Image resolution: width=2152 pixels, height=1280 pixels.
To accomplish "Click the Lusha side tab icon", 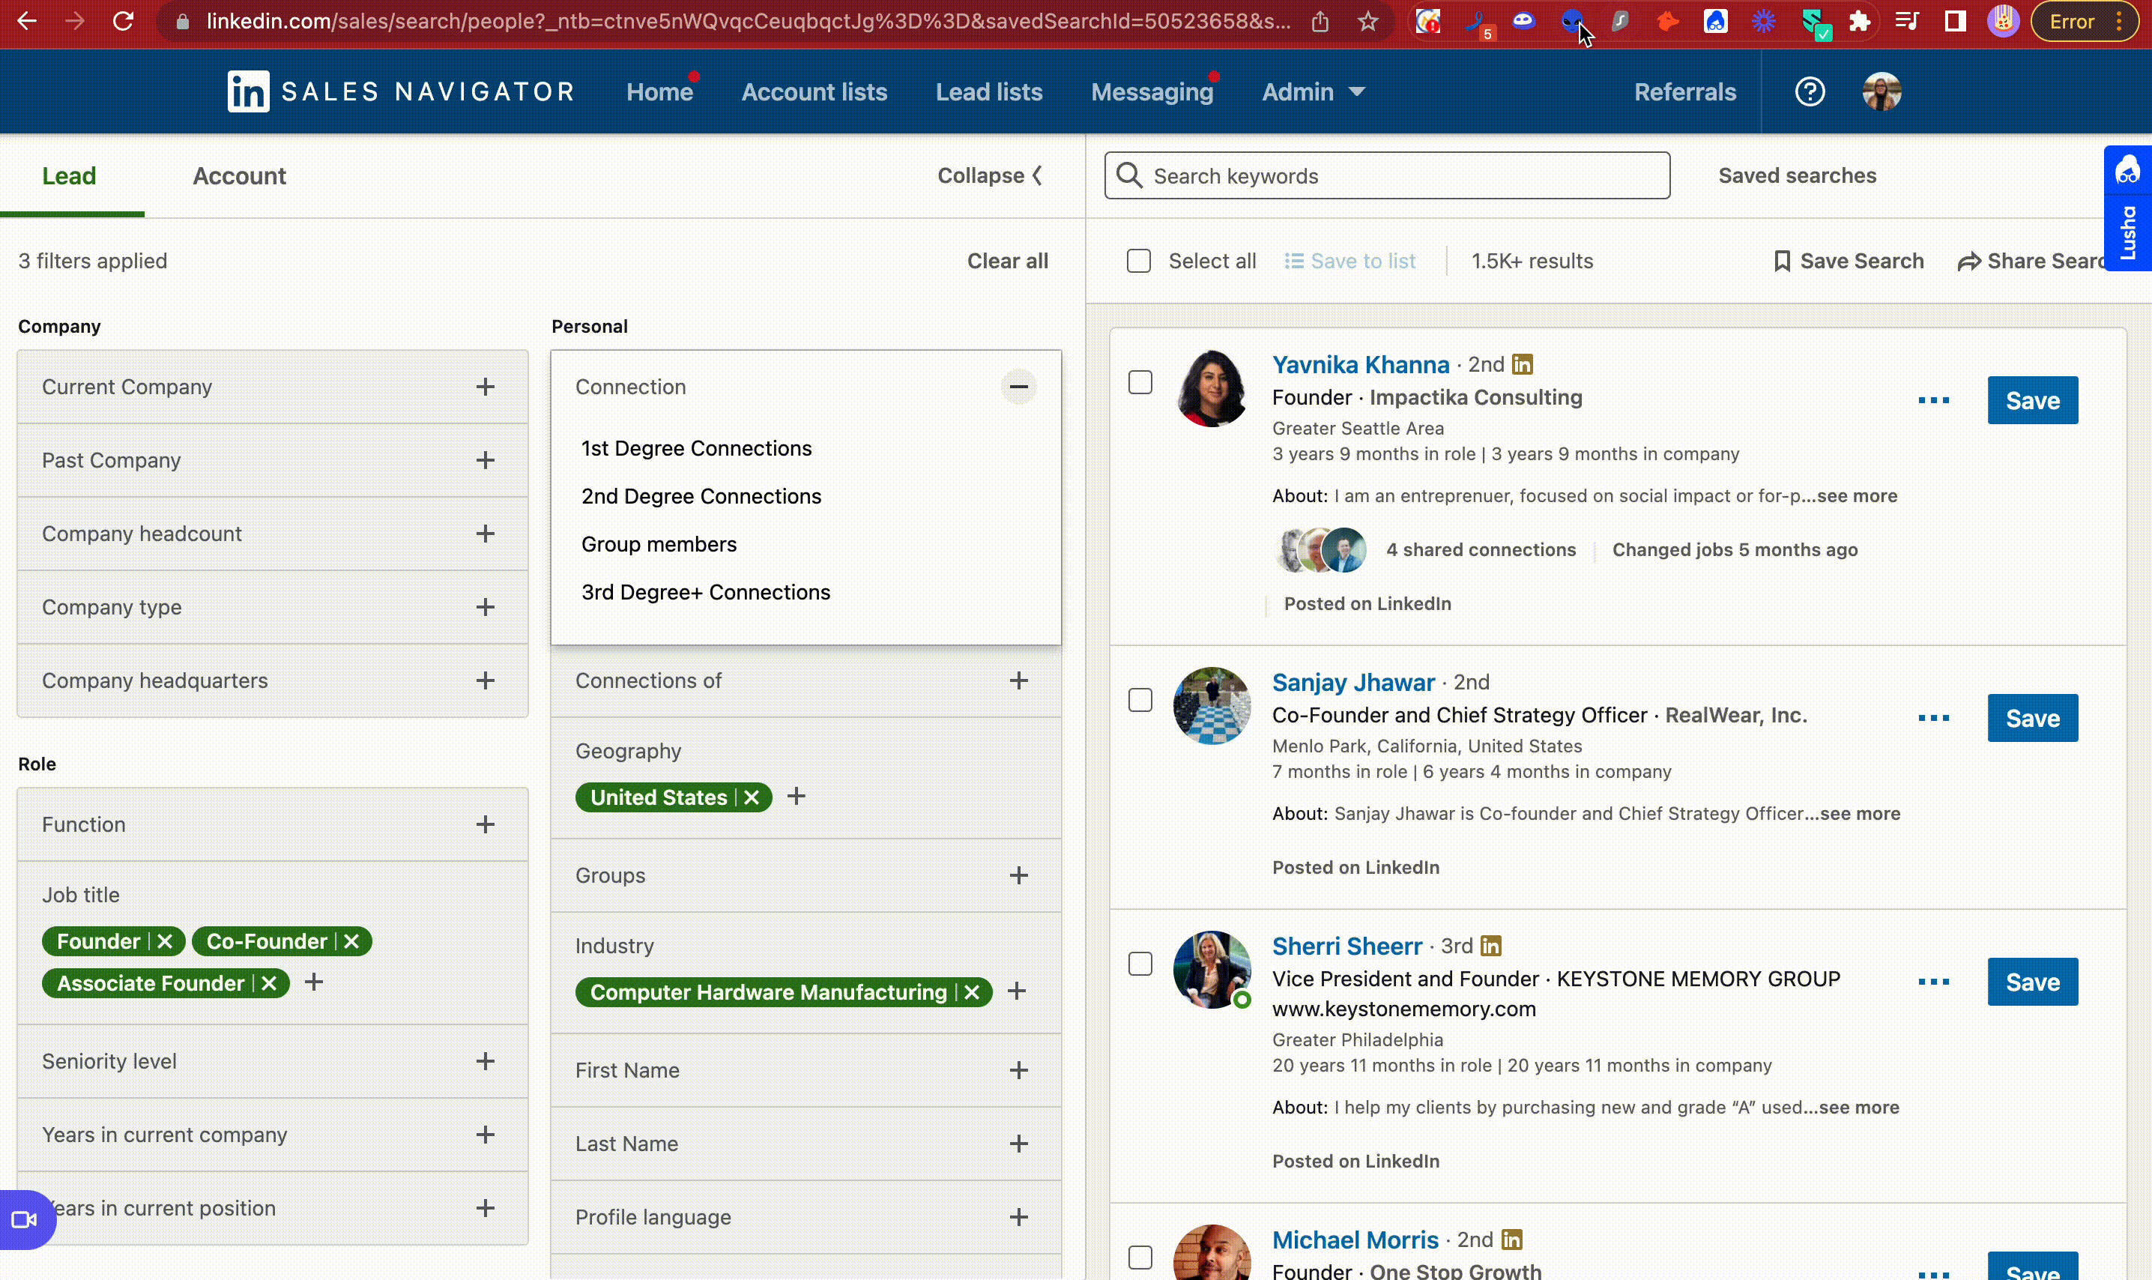I will (x=2127, y=170).
